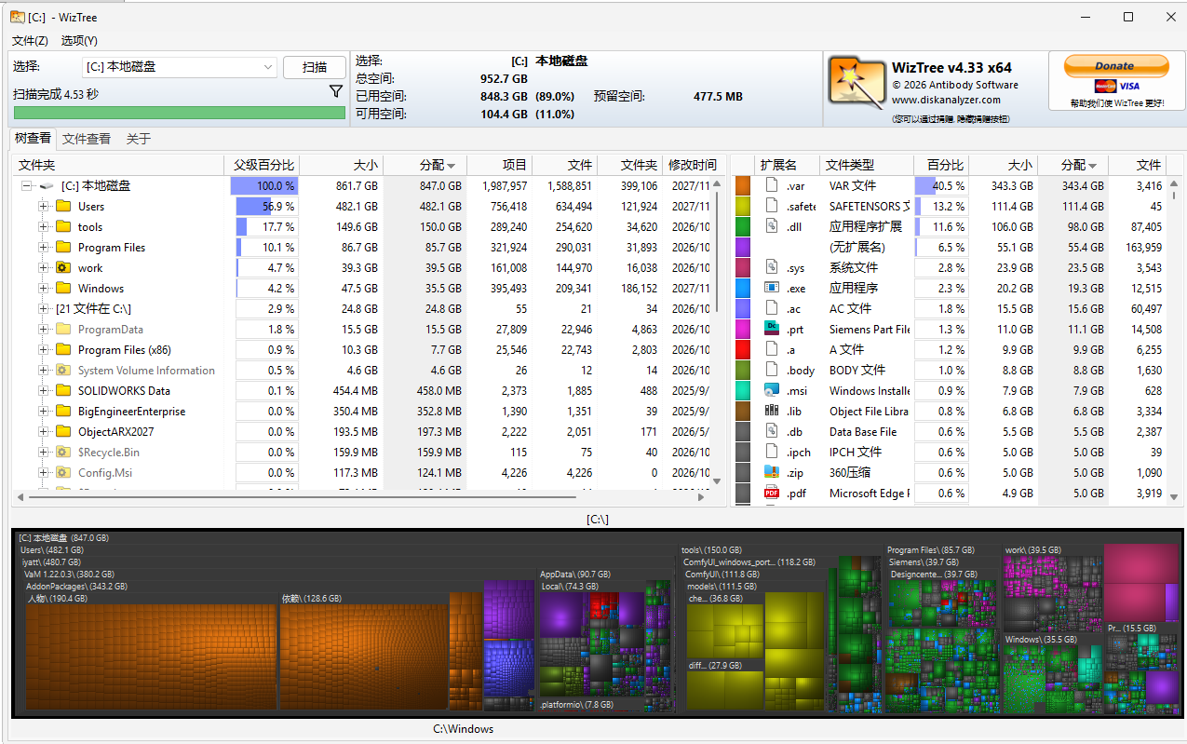Click the orange .var color swatch
Viewport: 1187px width, 744px height.
[742, 184]
